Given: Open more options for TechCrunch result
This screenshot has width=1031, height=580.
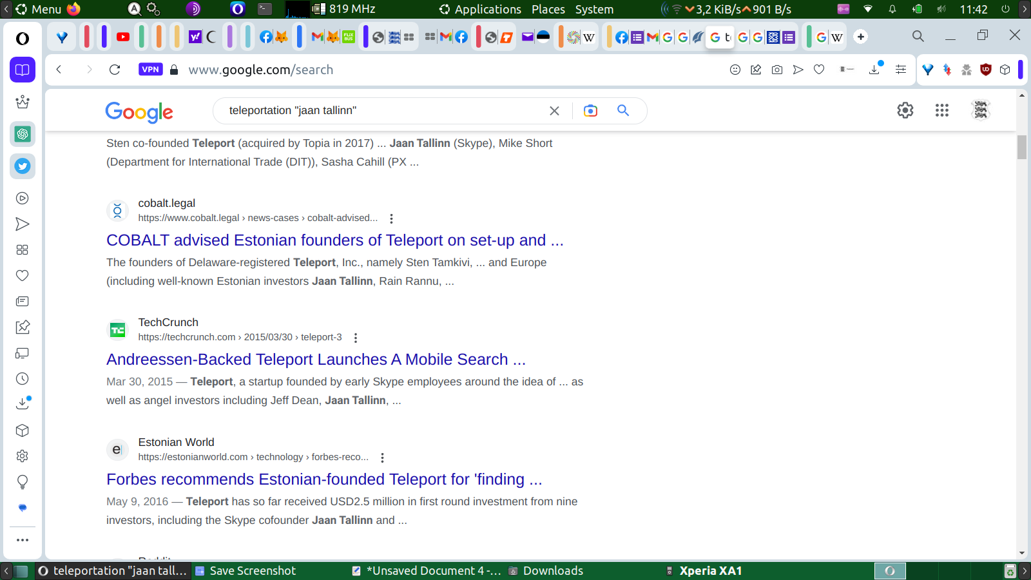Looking at the screenshot, I should click(x=356, y=338).
